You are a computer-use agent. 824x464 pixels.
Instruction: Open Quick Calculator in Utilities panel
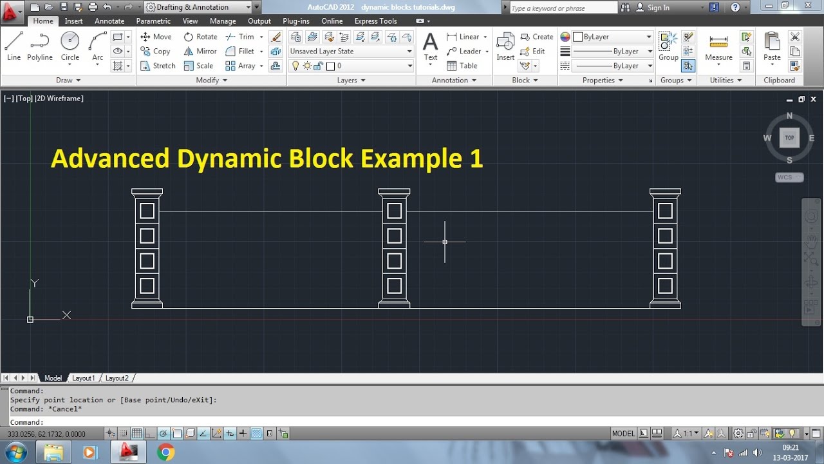click(746, 66)
